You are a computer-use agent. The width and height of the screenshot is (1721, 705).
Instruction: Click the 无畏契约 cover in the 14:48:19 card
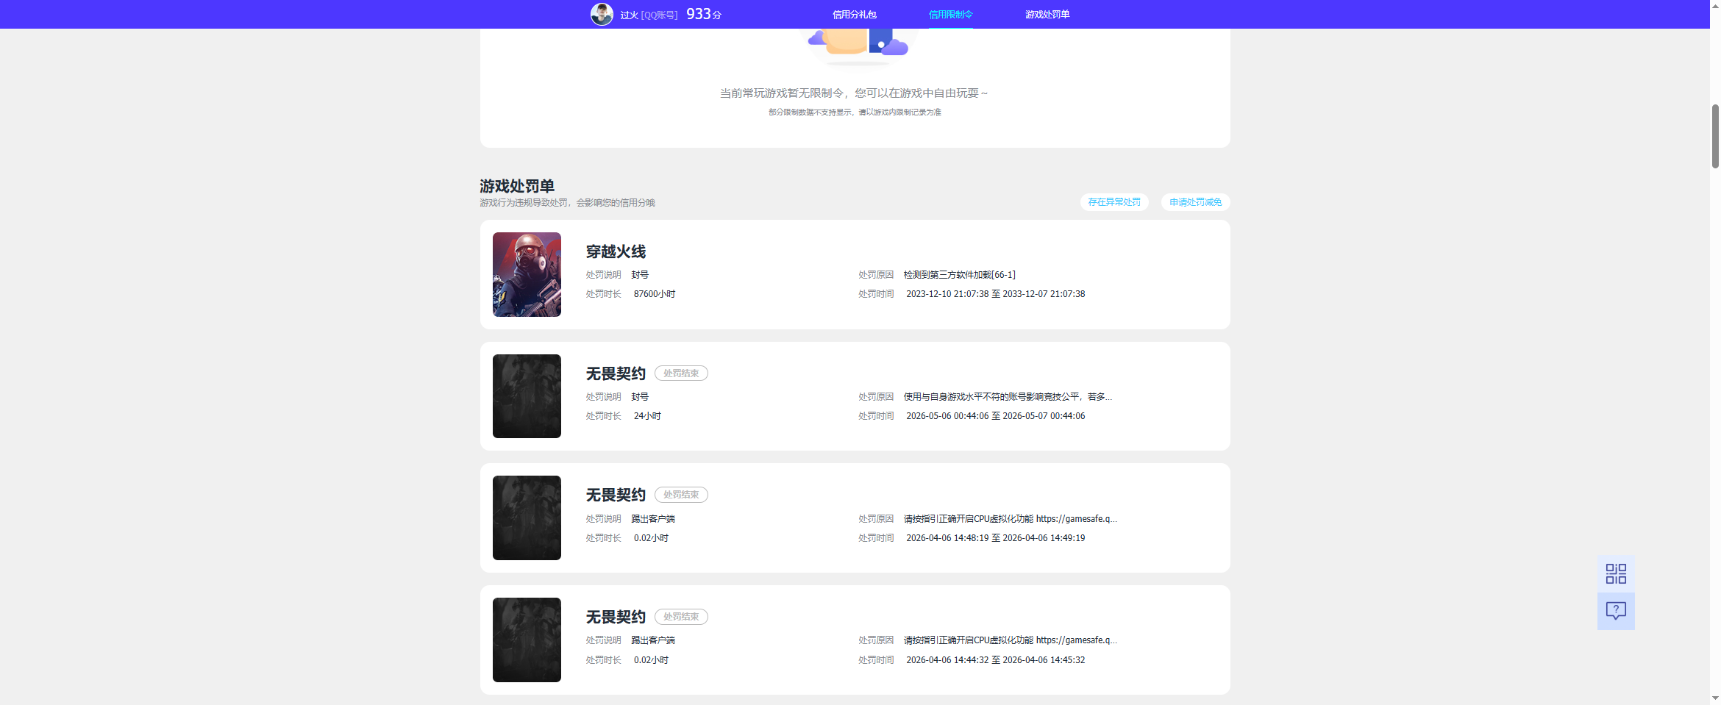click(527, 518)
